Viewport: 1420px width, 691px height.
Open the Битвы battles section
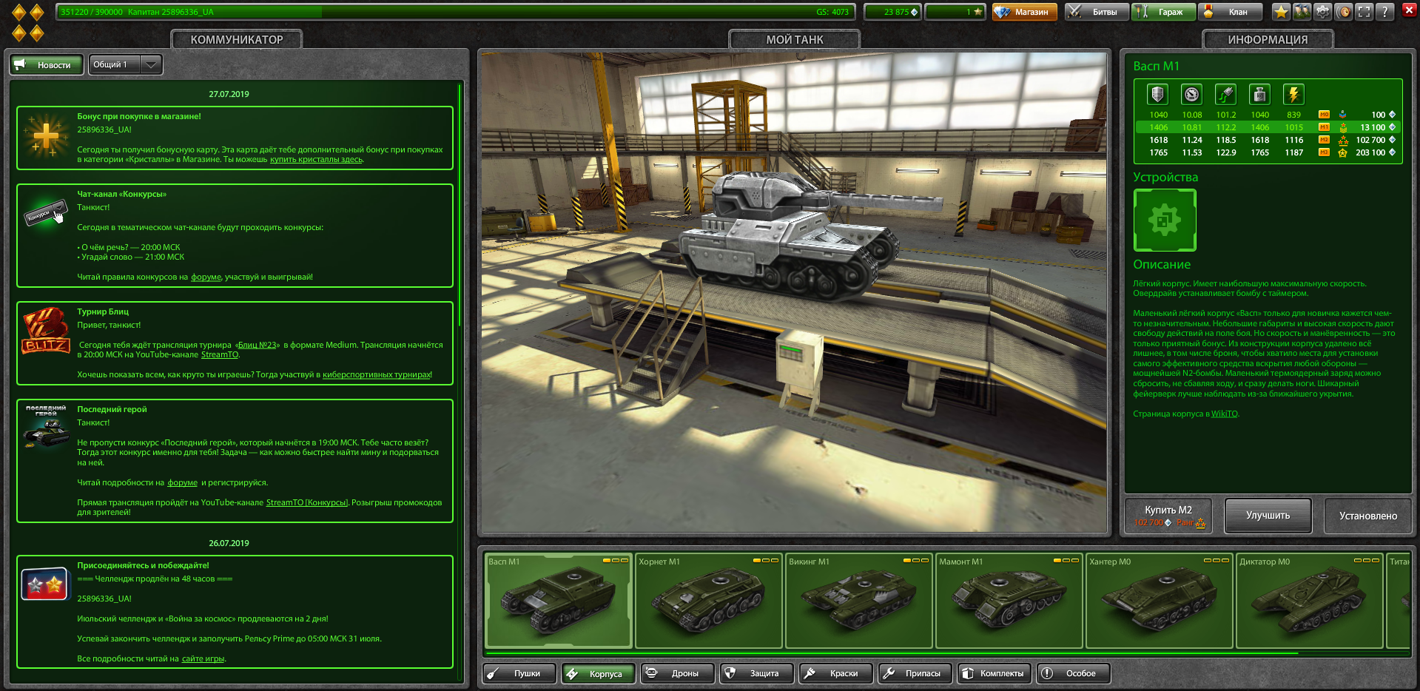(1097, 12)
